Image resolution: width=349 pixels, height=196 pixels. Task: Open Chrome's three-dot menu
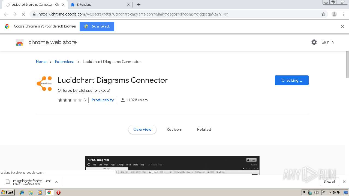(343, 14)
